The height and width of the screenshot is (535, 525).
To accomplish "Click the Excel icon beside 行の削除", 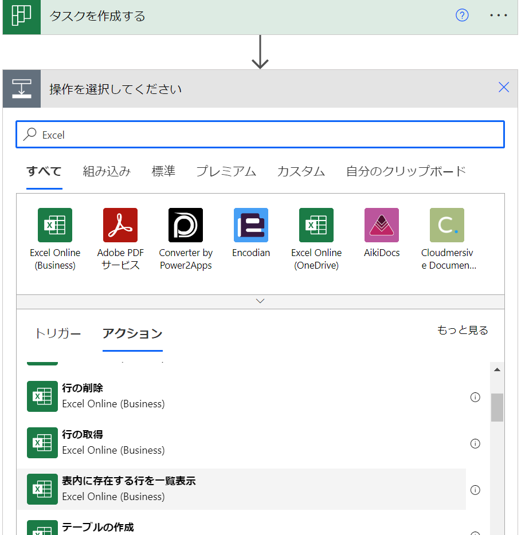I will 42,396.
